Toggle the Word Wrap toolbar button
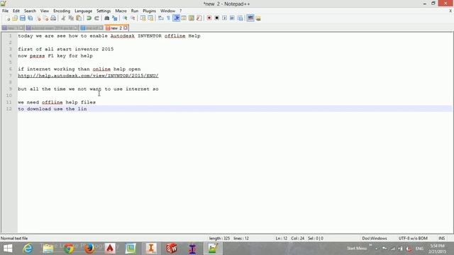 click(x=161, y=18)
